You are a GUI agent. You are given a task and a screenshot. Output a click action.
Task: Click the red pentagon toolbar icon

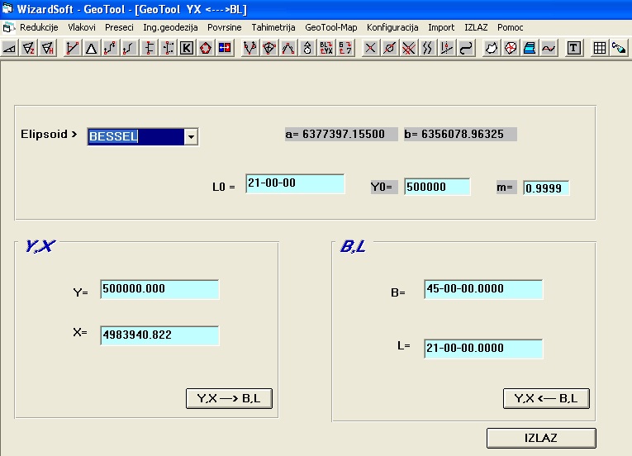(x=206, y=49)
